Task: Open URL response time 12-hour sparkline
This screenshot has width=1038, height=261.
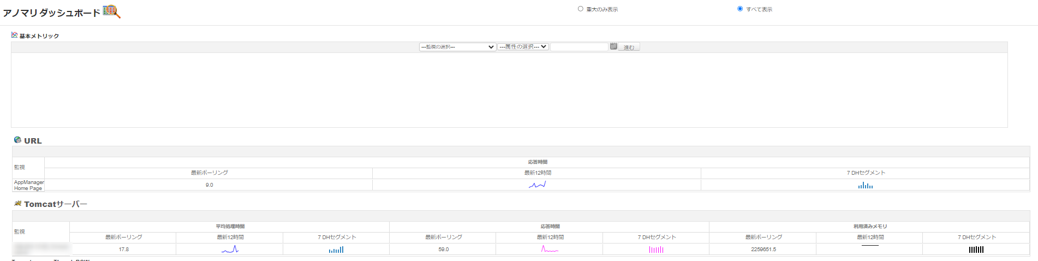Action: (537, 185)
